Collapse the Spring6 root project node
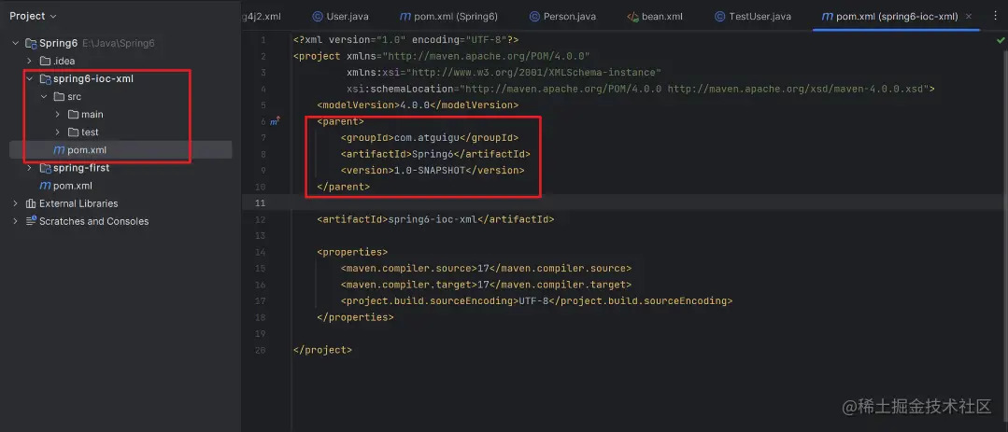 [15, 44]
